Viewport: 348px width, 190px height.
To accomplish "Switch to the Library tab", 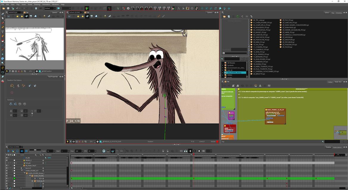I will click(327, 13).
